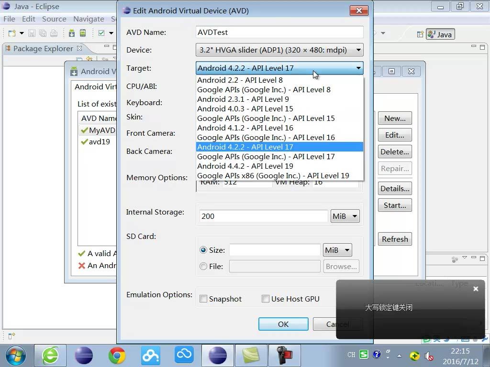Click Edit... in AVD Manager window

click(x=395, y=135)
